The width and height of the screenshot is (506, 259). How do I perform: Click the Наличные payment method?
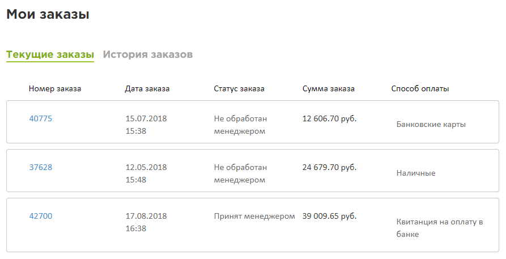pyautogui.click(x=416, y=173)
